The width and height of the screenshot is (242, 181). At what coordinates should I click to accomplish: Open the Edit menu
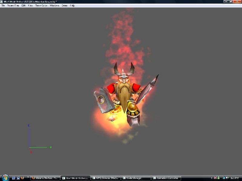click(24, 5)
